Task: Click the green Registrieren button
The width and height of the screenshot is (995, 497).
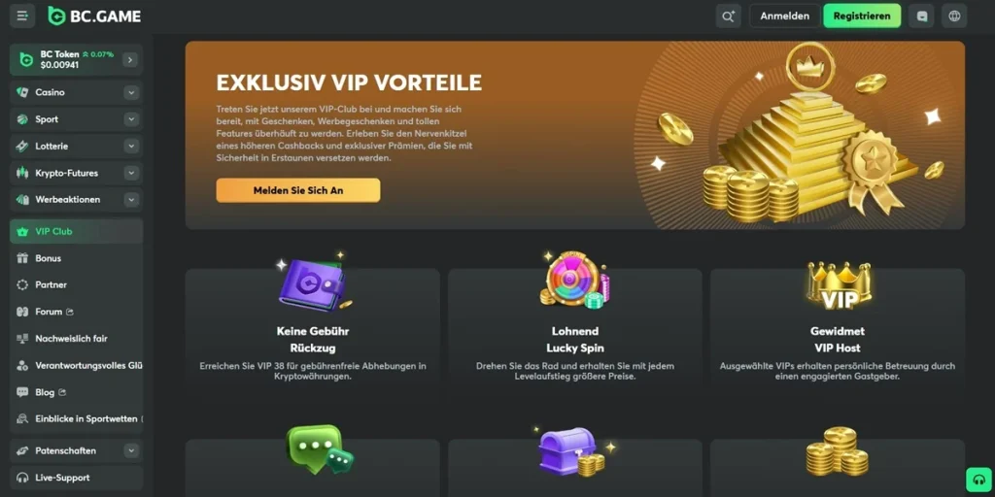Action: pos(862,16)
